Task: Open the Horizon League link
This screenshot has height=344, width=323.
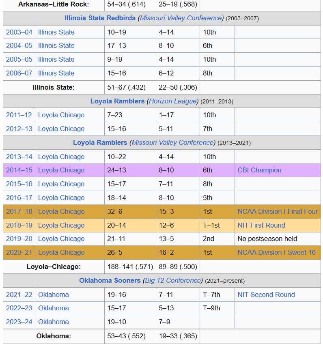Action: (x=173, y=101)
